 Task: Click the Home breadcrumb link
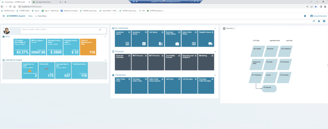pos(30,16)
